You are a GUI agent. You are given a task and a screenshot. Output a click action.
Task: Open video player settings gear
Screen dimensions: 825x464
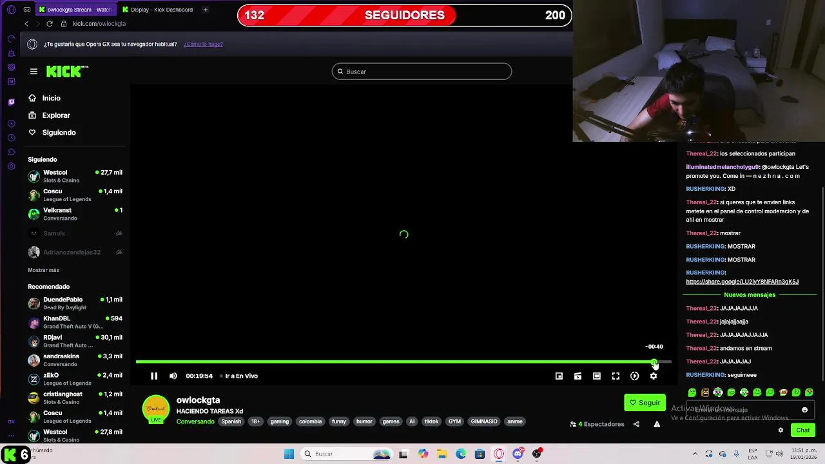[x=654, y=376]
